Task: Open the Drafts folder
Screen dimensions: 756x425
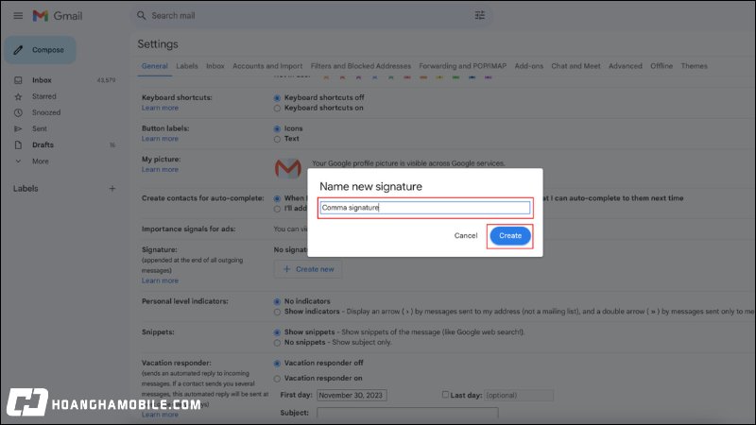Action: (x=43, y=144)
